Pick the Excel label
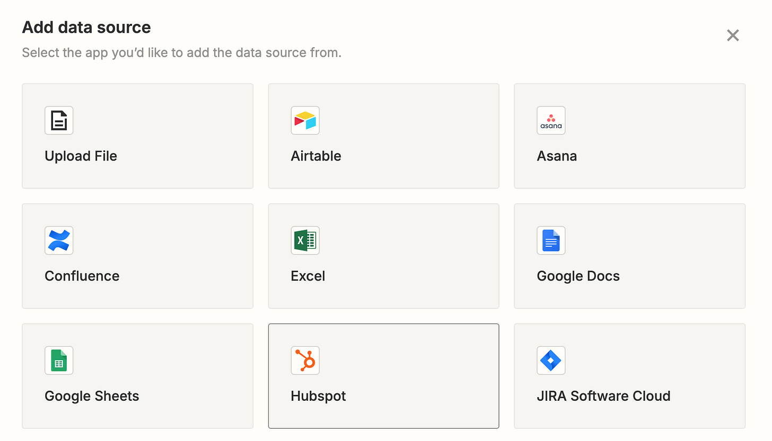This screenshot has width=772, height=441. [308, 276]
